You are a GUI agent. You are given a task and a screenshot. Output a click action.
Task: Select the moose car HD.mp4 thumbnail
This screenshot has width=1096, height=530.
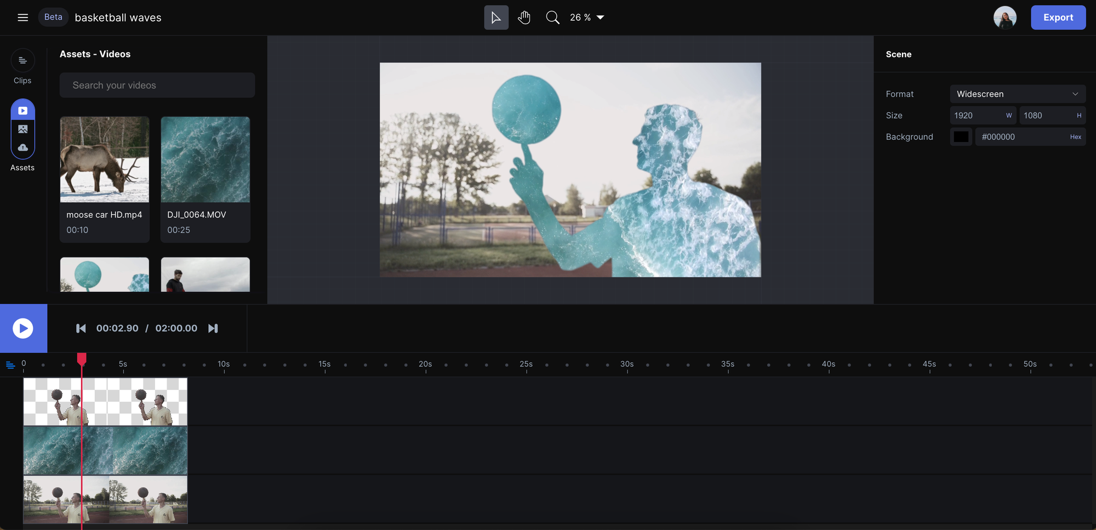click(105, 159)
